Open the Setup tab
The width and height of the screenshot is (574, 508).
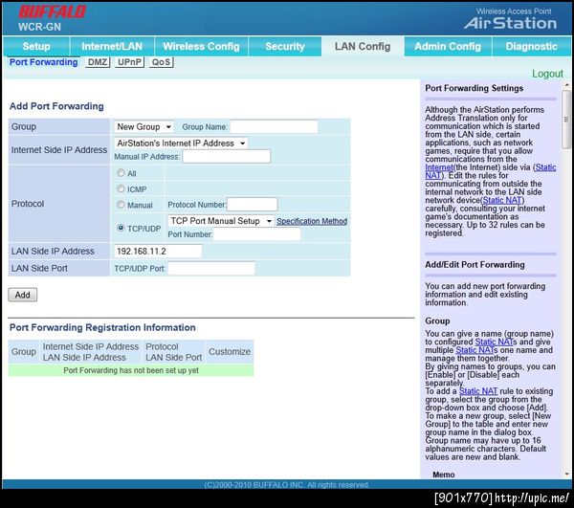36,47
